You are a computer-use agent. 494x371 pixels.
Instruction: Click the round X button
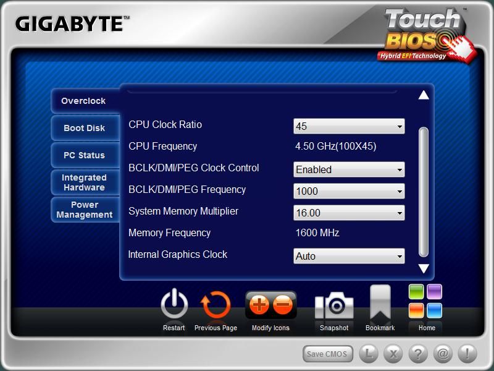click(x=393, y=354)
